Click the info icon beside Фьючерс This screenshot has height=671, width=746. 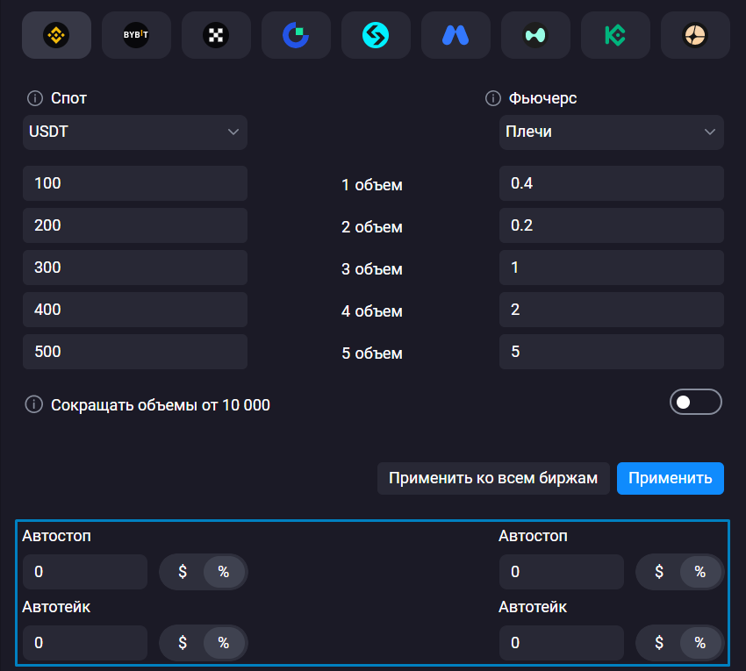(493, 98)
